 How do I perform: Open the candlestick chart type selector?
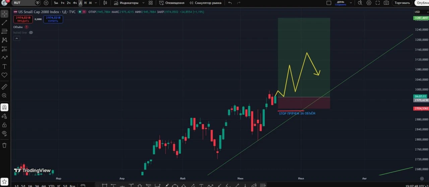coord(105,3)
